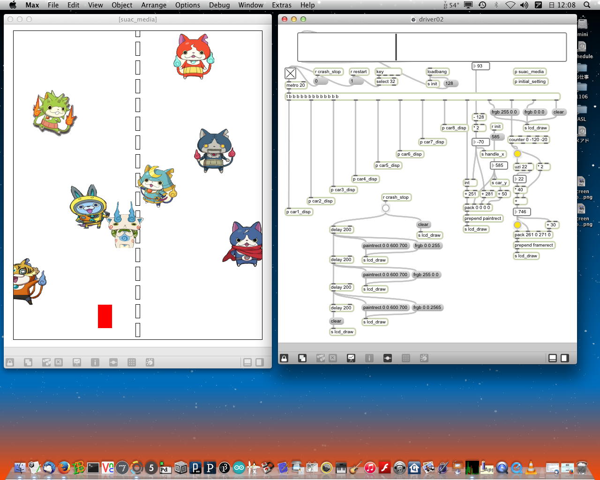Click Presentation mode icon in suac_media toolbar

77,362
